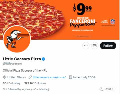The image size is (120, 94).
Task: Click the three-dot more options icon
Action: click(x=86, y=46)
